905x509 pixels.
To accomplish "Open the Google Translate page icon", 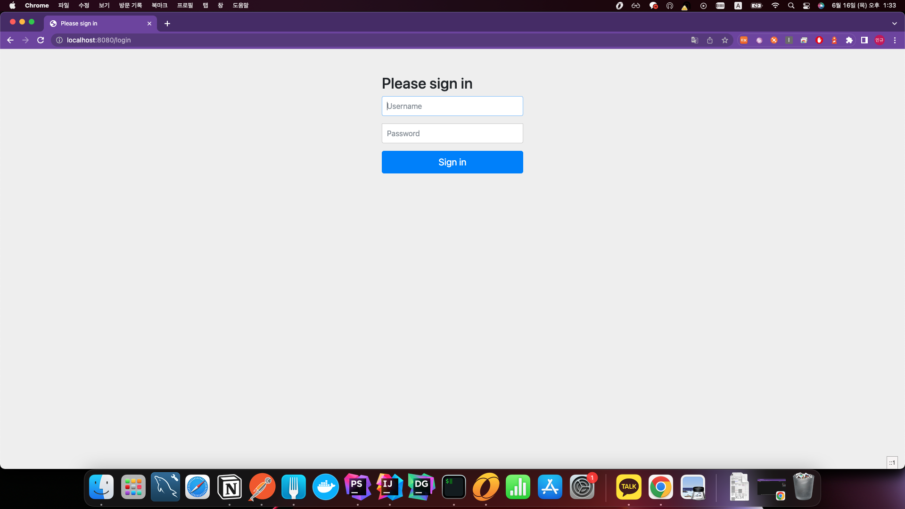I will click(x=694, y=40).
